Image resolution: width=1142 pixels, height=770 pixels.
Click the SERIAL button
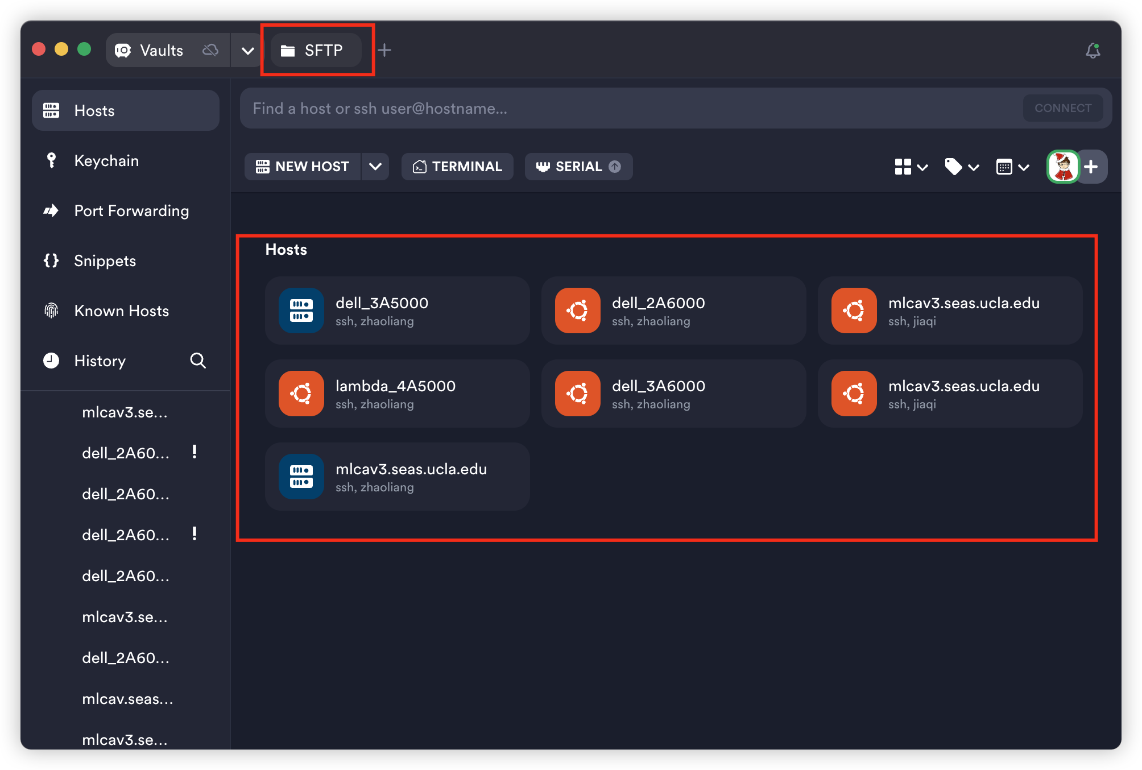pyautogui.click(x=578, y=167)
